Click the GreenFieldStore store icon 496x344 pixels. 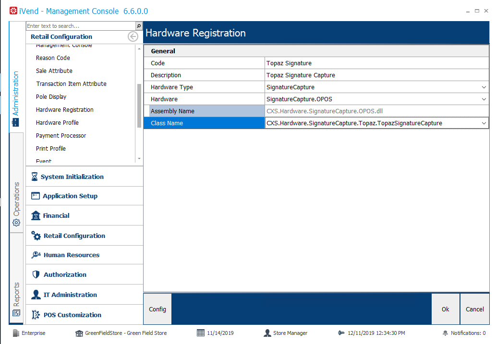79,333
